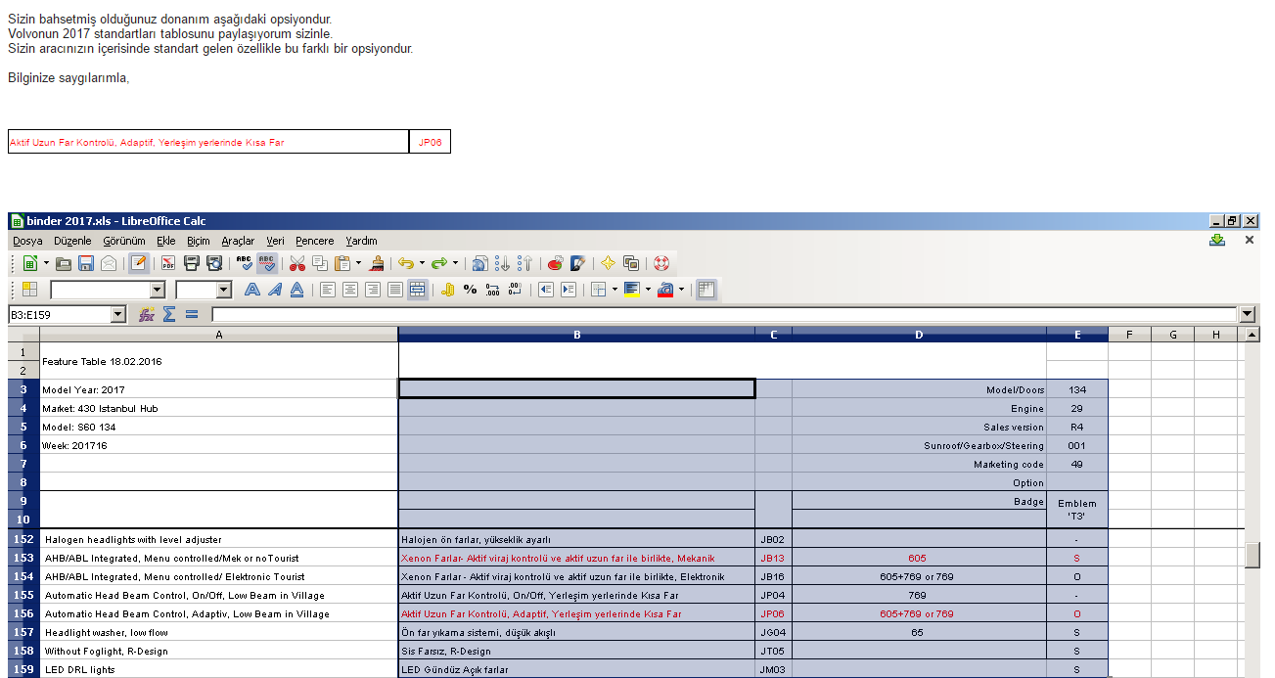Paste from the clipboard icon
Screen dimensions: 1275x678
point(342,263)
